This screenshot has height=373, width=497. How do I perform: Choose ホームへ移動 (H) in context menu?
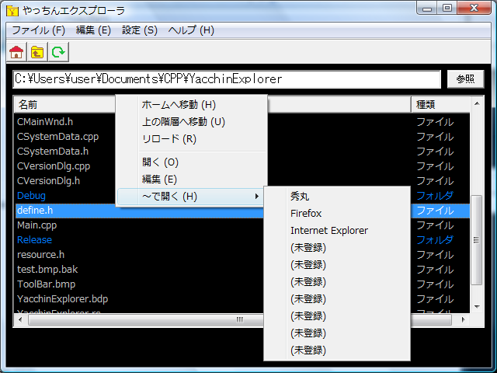click(179, 105)
